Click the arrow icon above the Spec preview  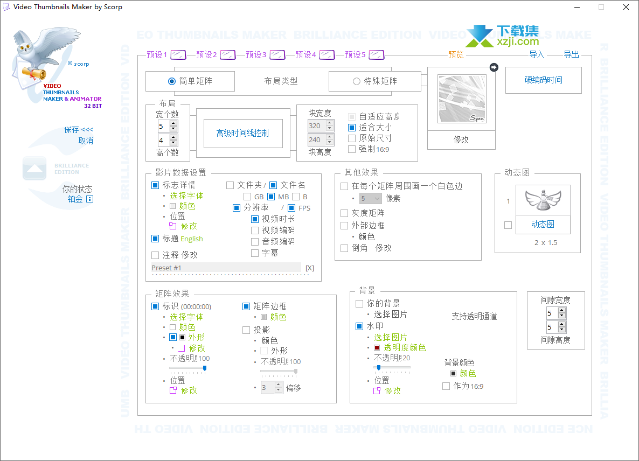[x=494, y=67]
